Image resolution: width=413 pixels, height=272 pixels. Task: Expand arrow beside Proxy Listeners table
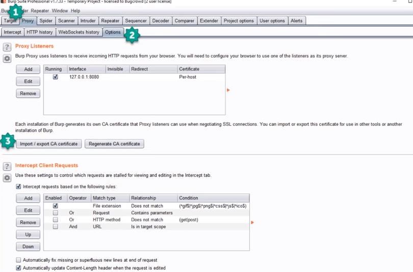click(228, 90)
